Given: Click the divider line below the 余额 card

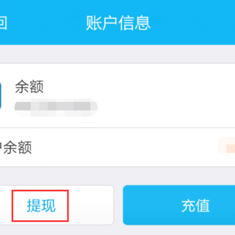Looking at the screenshot, I should (x=117, y=128).
